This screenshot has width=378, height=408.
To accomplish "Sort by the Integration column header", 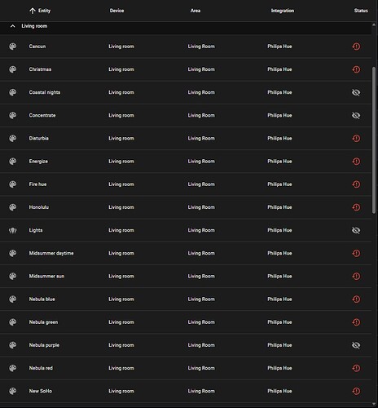I will pos(283,11).
